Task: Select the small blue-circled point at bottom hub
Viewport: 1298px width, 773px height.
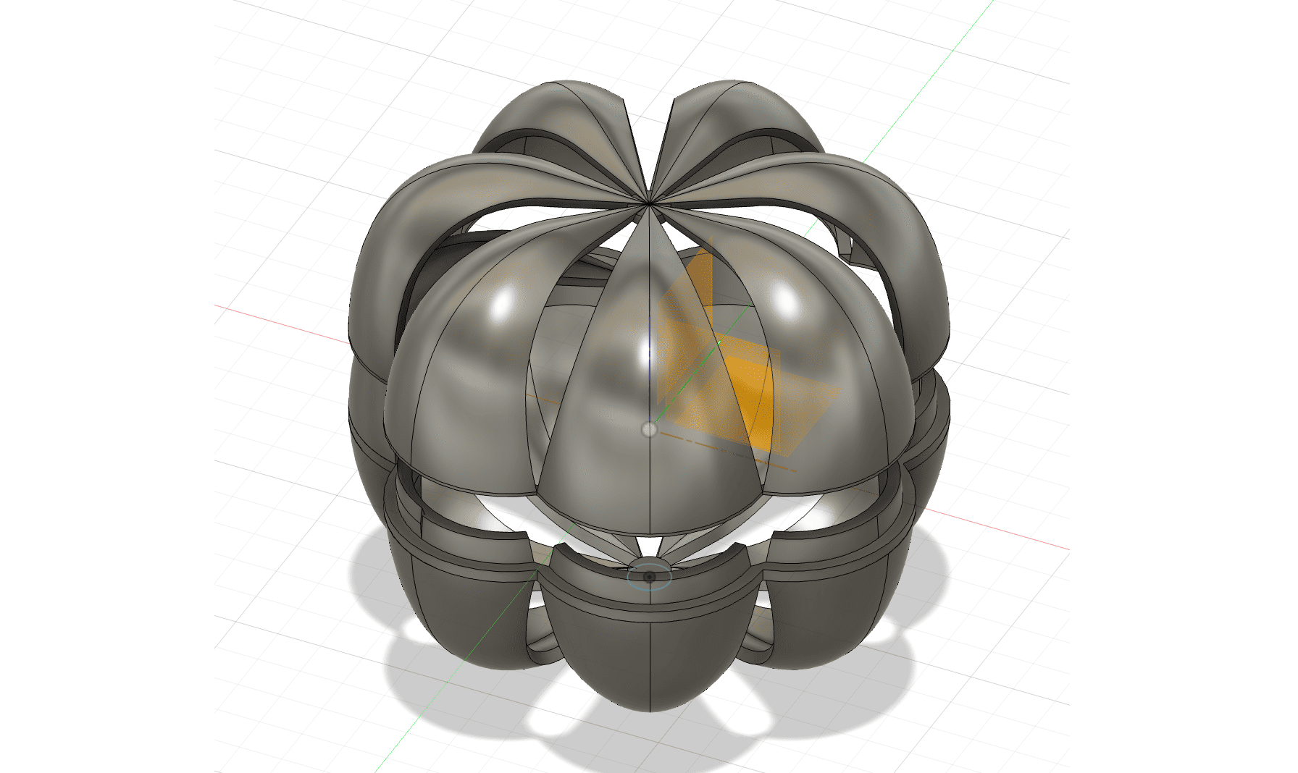Action: point(649,577)
